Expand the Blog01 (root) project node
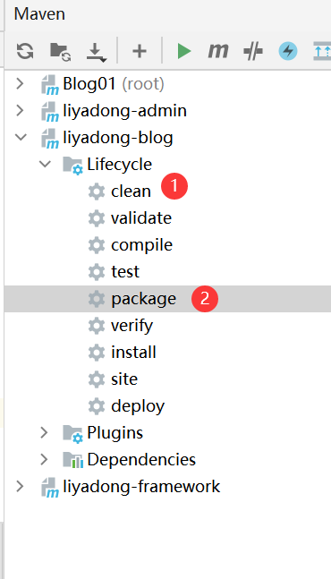The image size is (331, 579). click(x=21, y=84)
